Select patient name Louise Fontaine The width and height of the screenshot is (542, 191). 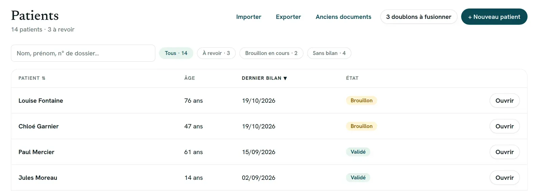tap(41, 100)
